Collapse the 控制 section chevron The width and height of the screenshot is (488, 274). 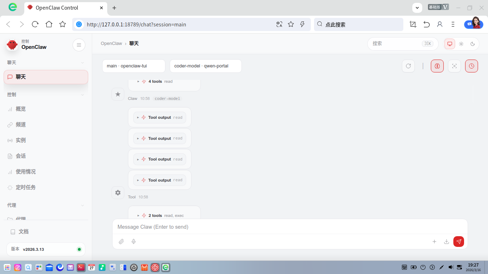[83, 95]
